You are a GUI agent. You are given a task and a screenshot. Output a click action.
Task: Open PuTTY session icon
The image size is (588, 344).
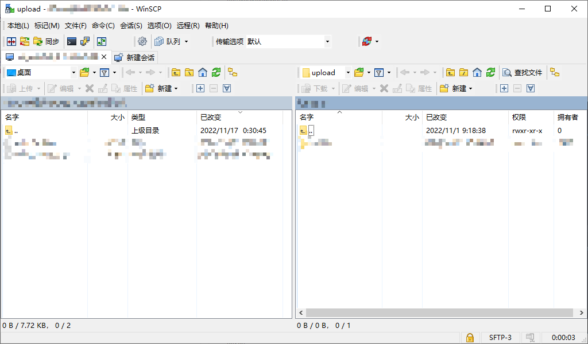(x=85, y=41)
